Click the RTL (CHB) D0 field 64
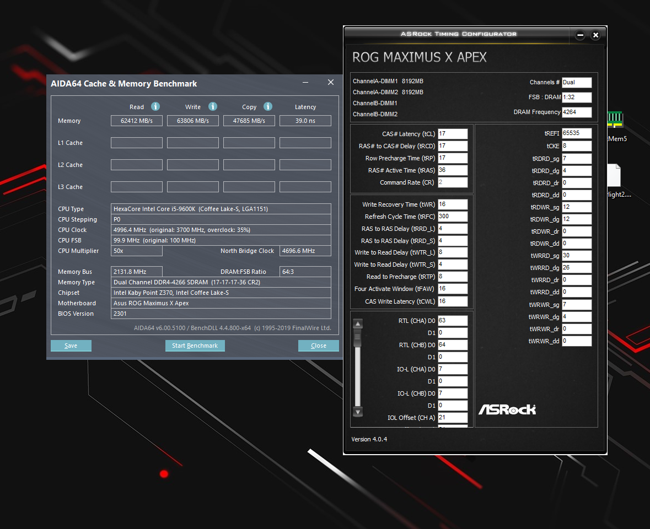Screen dimensions: 650x529 (453, 344)
